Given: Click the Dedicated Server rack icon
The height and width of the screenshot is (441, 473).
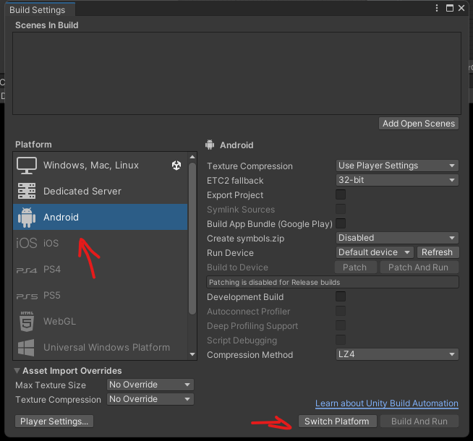Looking at the screenshot, I should point(27,191).
